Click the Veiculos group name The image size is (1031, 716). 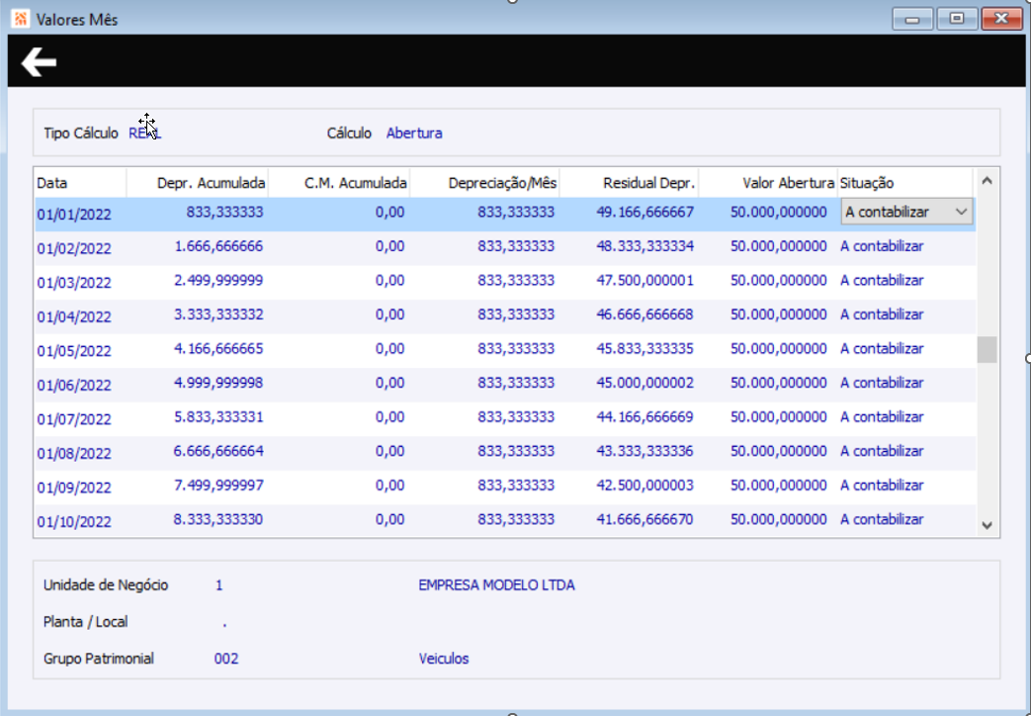point(444,659)
